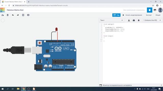Select the Circuits Fabulous Maimu-Kasi browser tab
The width and height of the screenshot is (163, 91).
click(x=13, y=2)
